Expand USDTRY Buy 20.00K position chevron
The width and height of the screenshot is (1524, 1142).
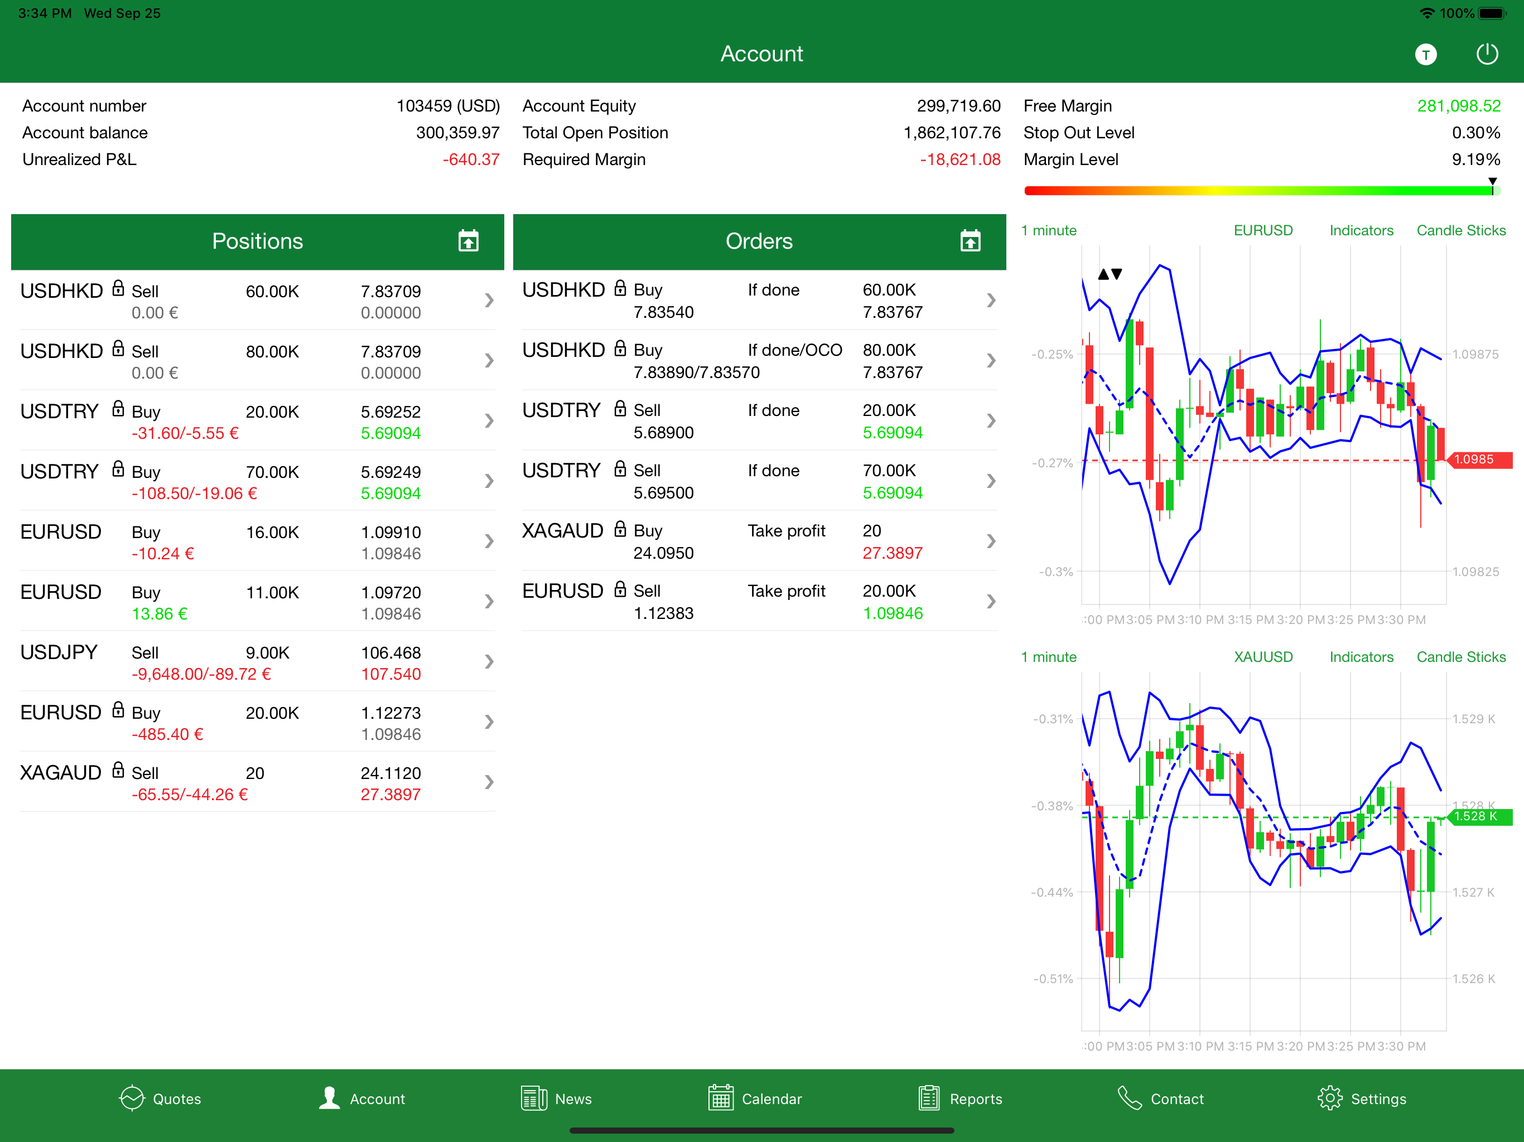click(x=489, y=421)
